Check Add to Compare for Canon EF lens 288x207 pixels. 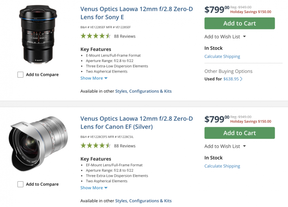tap(21, 185)
